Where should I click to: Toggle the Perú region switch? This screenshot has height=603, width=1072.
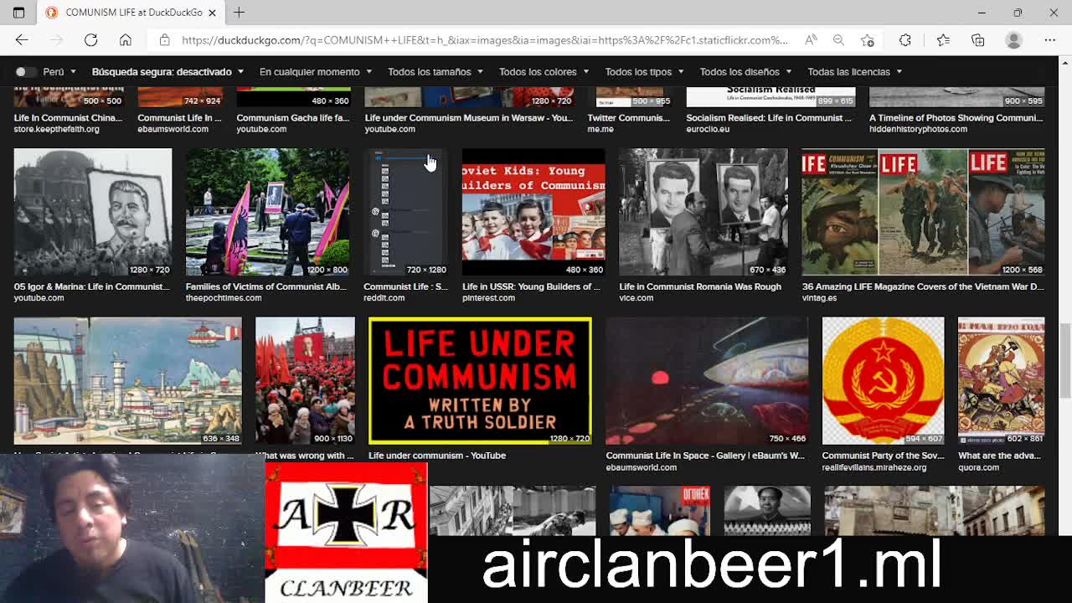(25, 72)
